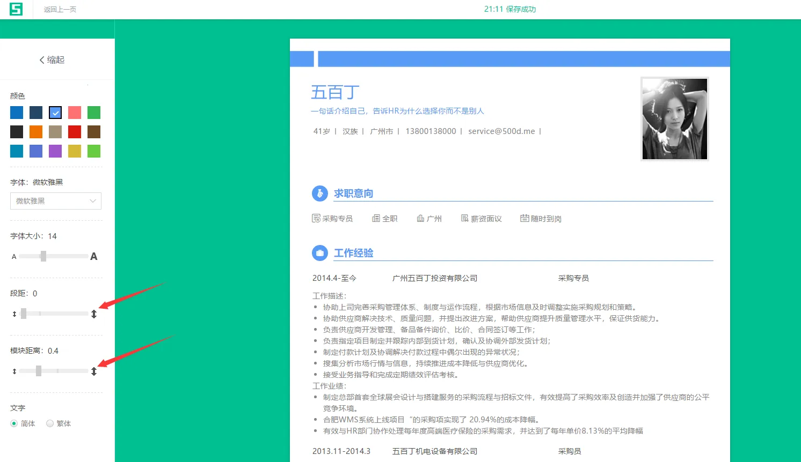Click the 广州 city building icon
Screen dimensions: 801x462
pyautogui.click(x=420, y=218)
